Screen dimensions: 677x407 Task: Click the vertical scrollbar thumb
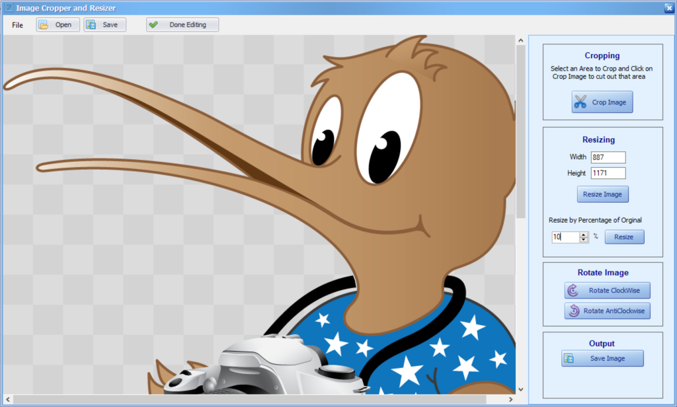pos(521,131)
